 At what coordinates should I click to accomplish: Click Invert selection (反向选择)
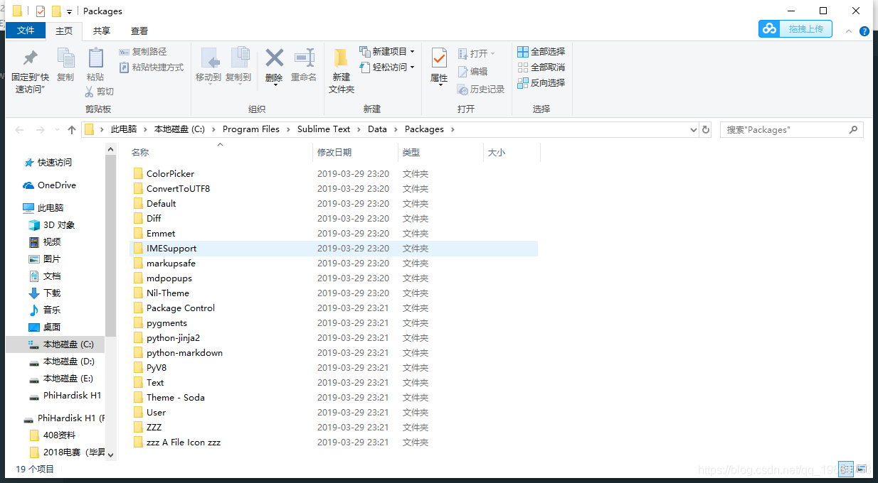tap(541, 83)
